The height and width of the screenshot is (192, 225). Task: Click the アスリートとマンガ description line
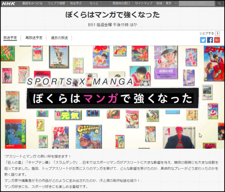click(37, 156)
